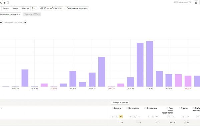Screen dimensions: 200x126
Task: Click the 'для людей, у которых' segment text
Action: (x=13, y=22)
